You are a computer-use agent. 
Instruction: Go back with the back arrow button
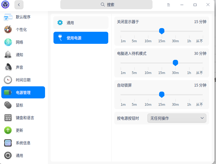(x=19, y=5)
